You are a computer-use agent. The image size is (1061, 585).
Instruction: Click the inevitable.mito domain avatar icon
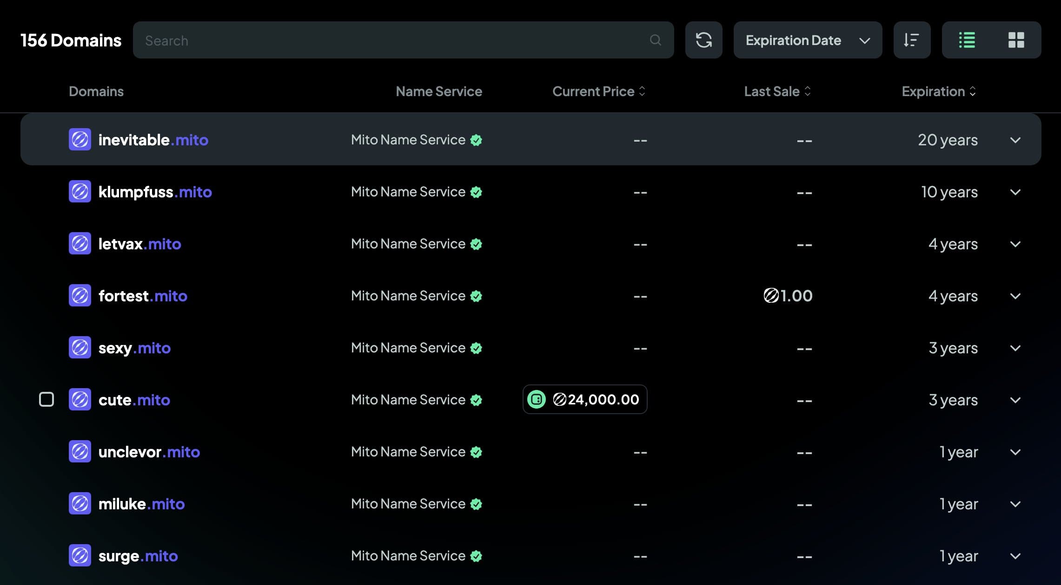tap(80, 140)
